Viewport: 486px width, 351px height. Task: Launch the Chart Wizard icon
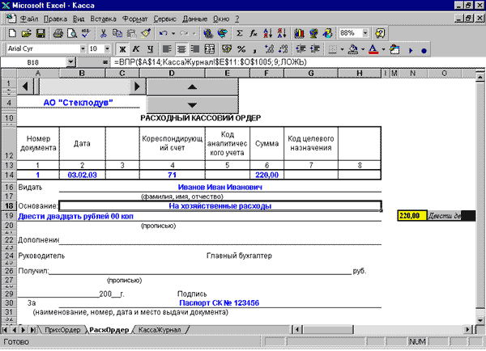click(x=299, y=33)
